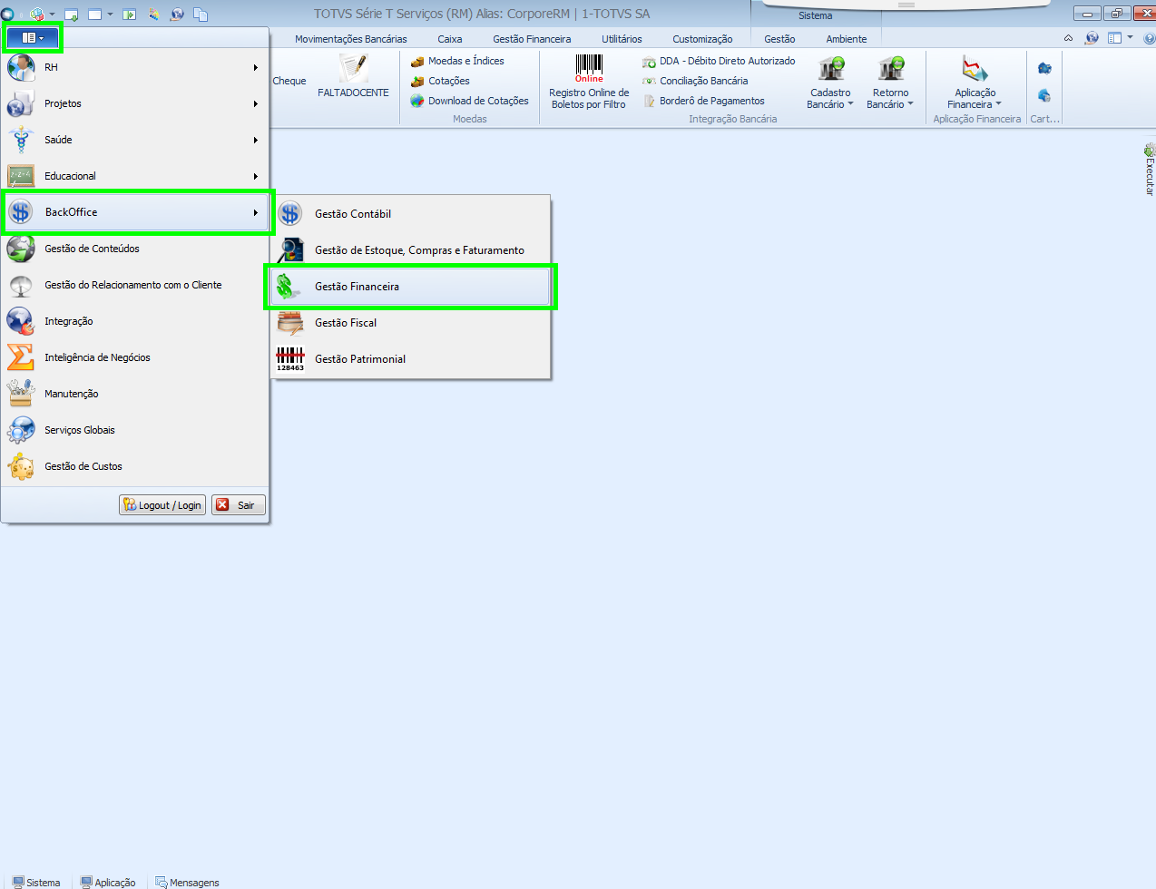Click Cotações in the Moedas group
Viewport: 1156px width, 889px height.
(x=440, y=81)
